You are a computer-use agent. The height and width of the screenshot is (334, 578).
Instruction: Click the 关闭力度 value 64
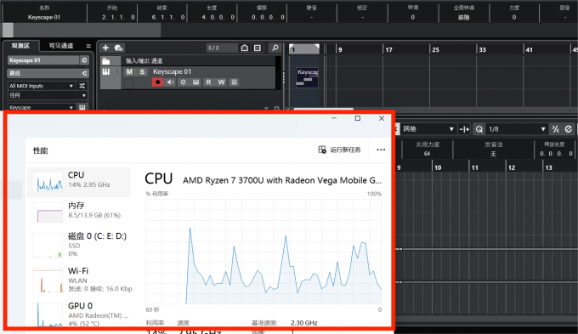pyautogui.click(x=427, y=153)
